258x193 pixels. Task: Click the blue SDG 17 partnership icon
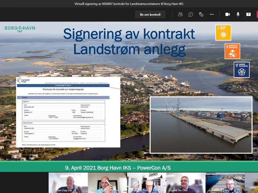242,70
